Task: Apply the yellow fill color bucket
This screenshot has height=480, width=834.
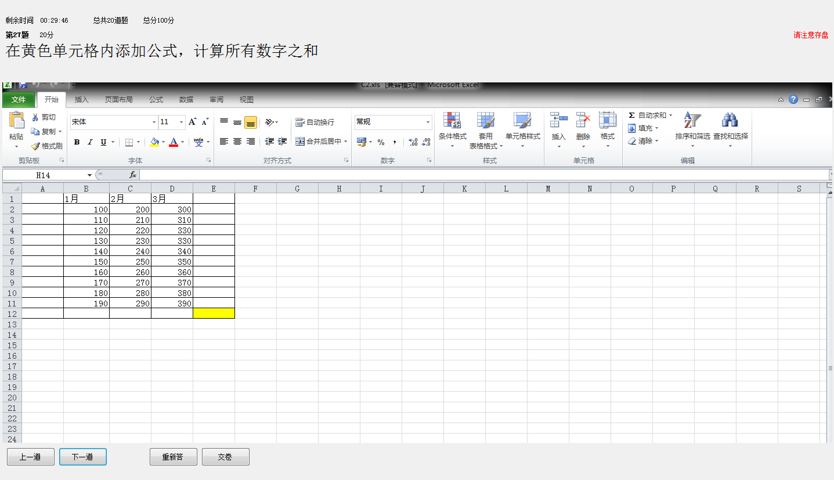Action: (154, 142)
